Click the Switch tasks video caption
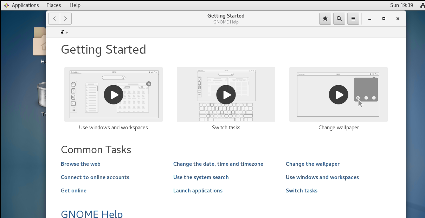 point(226,128)
